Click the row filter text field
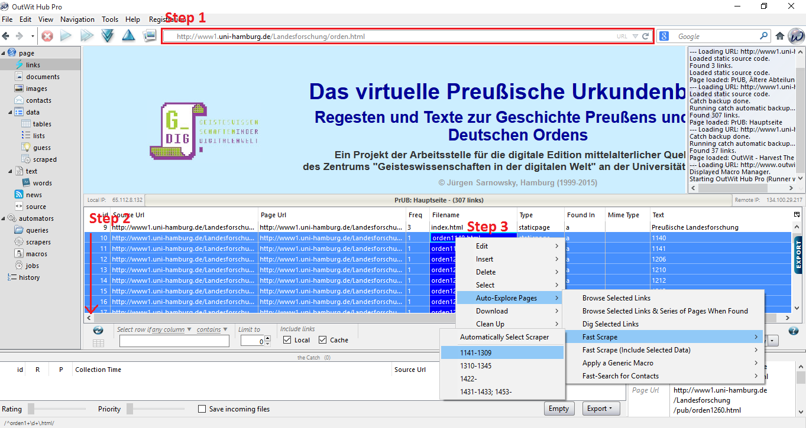Screen dimensions: 806x428 pyautogui.click(x=174, y=341)
